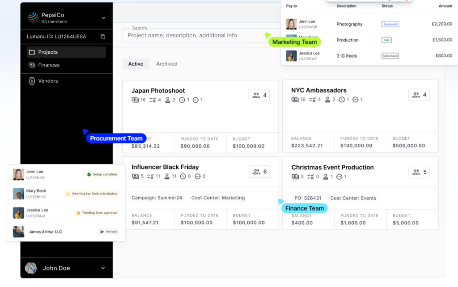Click John Doe's profile avatar

[x=30, y=268]
